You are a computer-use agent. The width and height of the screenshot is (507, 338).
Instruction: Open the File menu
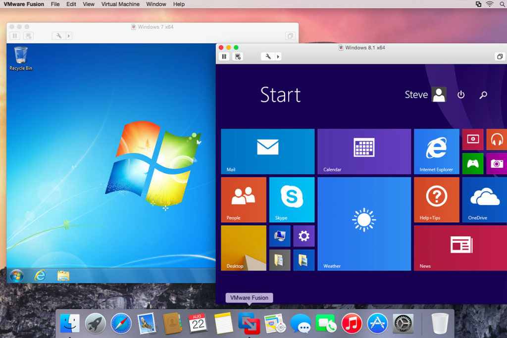[55, 4]
